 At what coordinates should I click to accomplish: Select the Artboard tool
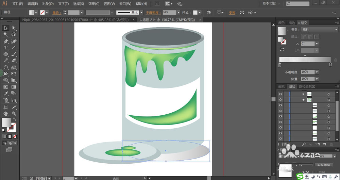tap(6, 107)
